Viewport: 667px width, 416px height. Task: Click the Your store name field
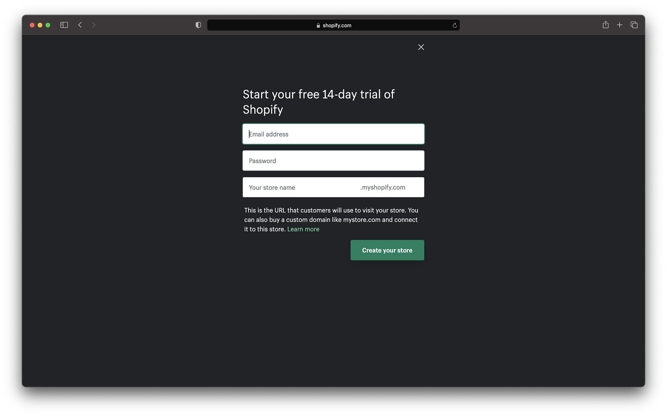[293, 187]
